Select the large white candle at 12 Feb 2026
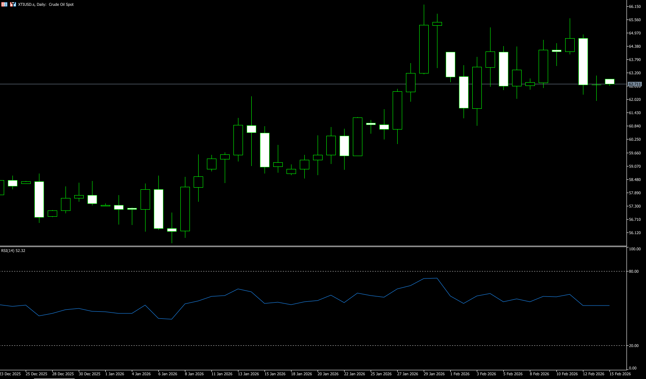 click(x=583, y=61)
